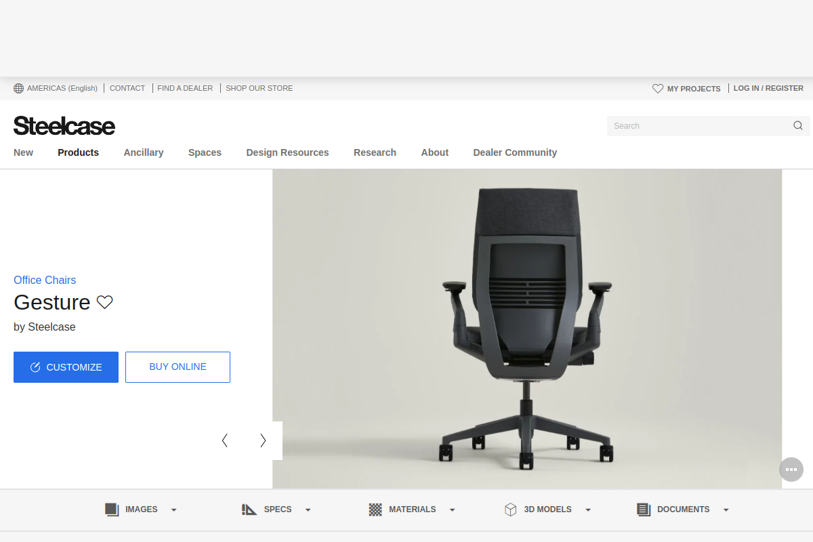Expand the Materials dropdown arrow
This screenshot has width=813, height=542.
[x=453, y=510]
